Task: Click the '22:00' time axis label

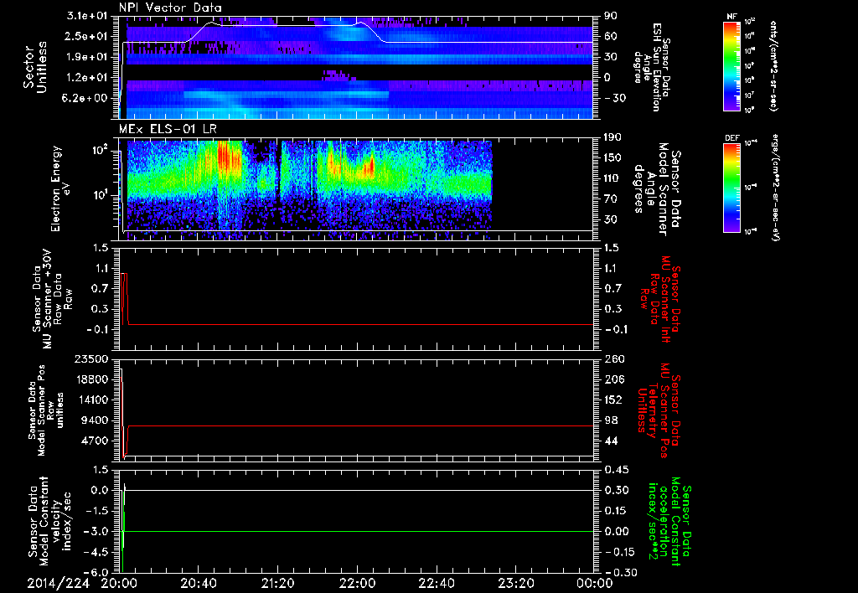Action: [357, 583]
